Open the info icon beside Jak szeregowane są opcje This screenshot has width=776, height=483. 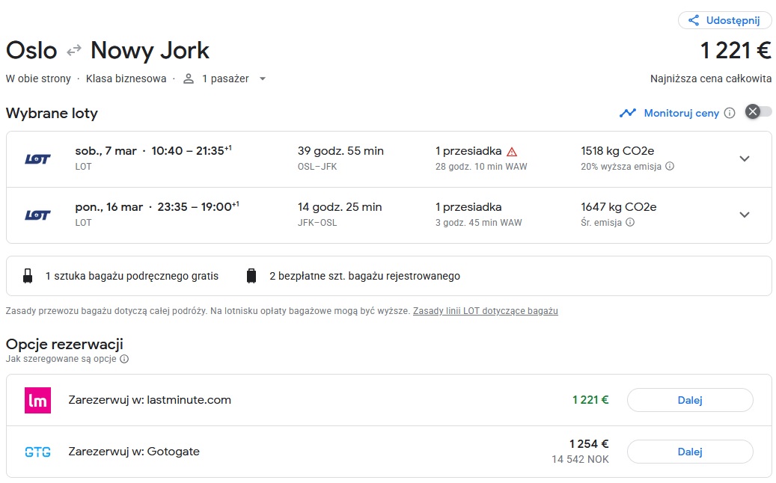(124, 359)
